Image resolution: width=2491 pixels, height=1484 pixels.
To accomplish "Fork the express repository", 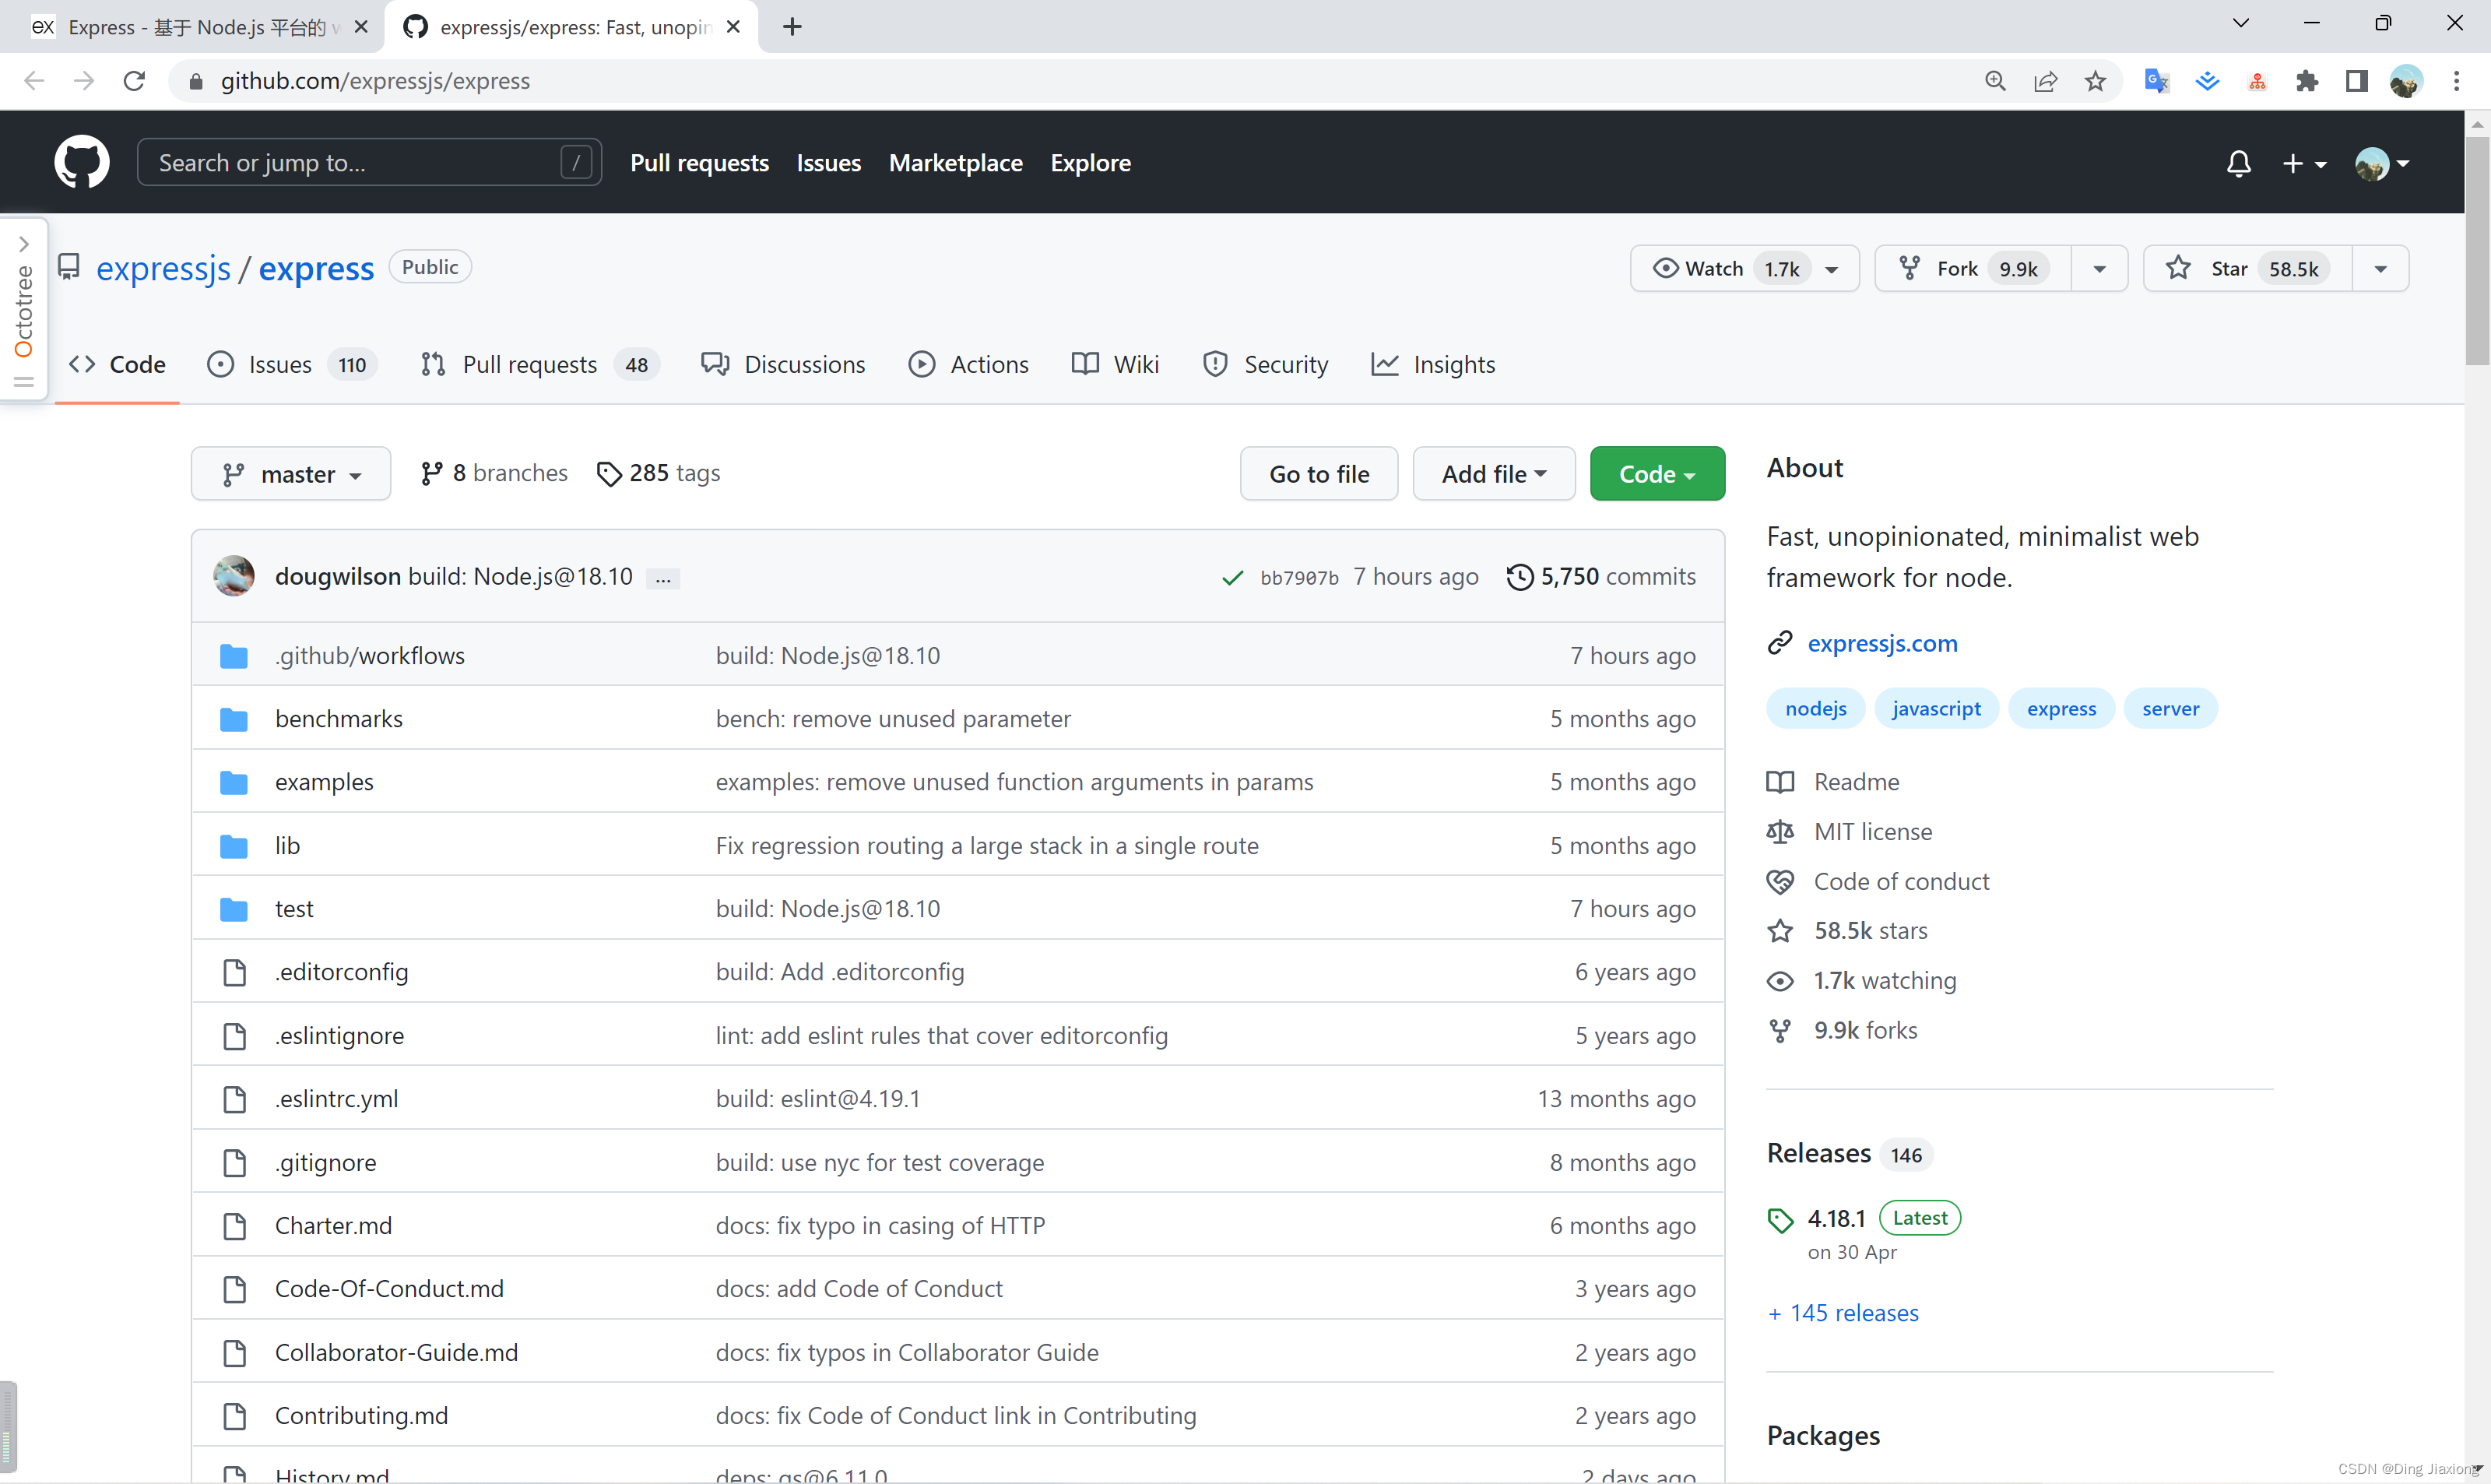I will click(1973, 268).
